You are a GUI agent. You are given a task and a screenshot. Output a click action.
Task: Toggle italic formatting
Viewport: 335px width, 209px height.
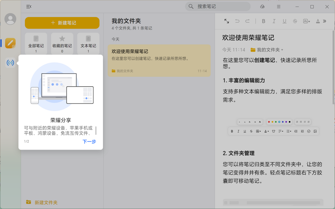pos(274,21)
